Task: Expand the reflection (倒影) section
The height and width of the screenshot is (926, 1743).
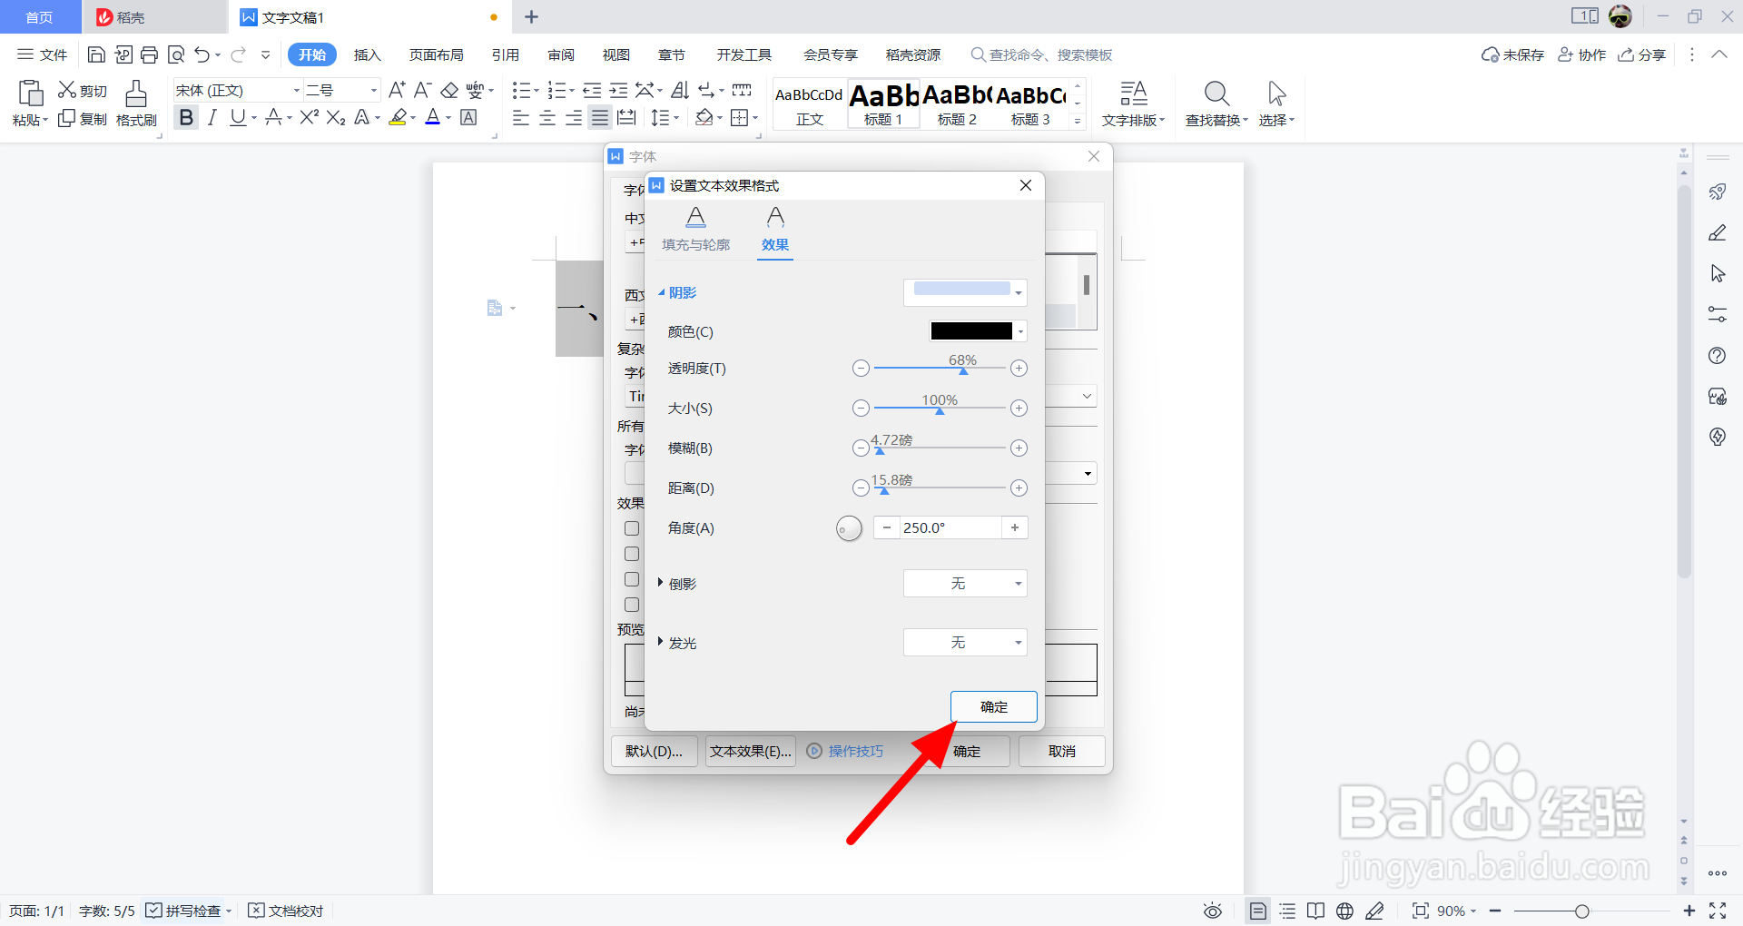Action: point(660,583)
